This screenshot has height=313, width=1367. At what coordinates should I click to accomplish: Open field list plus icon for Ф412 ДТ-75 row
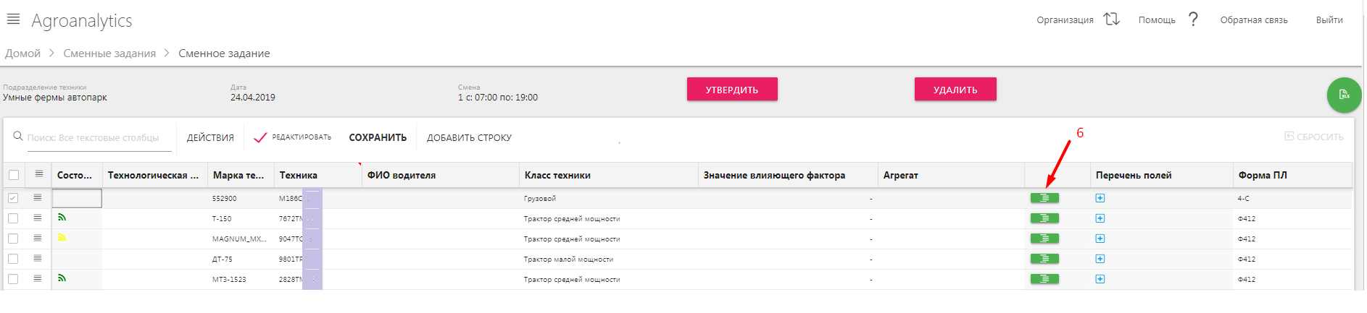pyautogui.click(x=1100, y=259)
